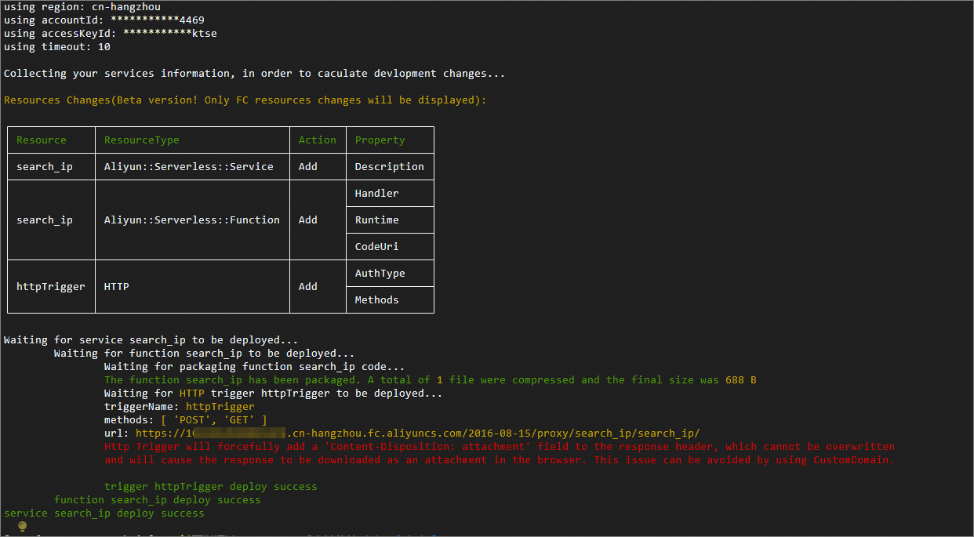
Task: Click 'Waiting for function search_ip to be deployed' line
Action: coord(205,354)
